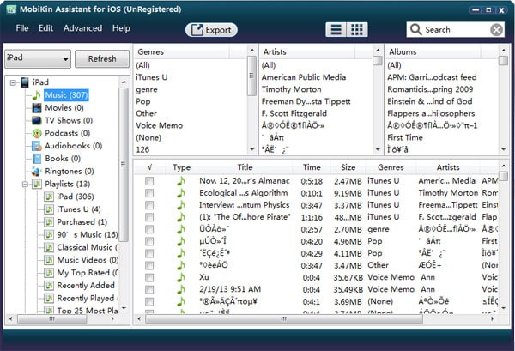
Task: Click the Classical Music playlist icon
Action: (x=49, y=247)
